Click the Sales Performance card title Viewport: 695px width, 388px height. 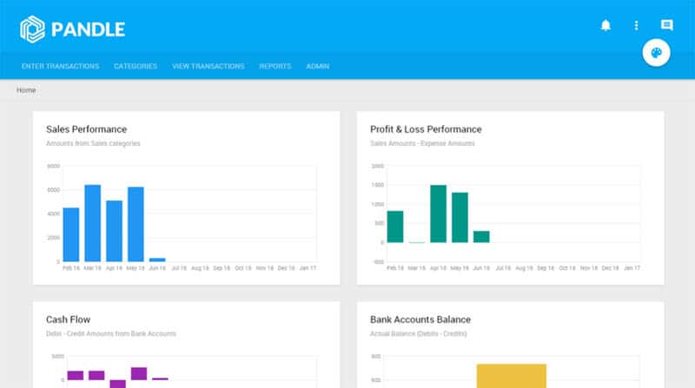click(86, 129)
